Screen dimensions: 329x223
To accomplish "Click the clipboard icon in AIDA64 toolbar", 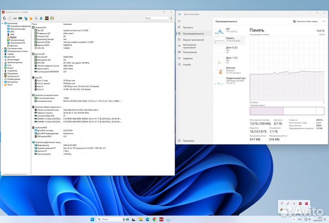I will point(36,18).
